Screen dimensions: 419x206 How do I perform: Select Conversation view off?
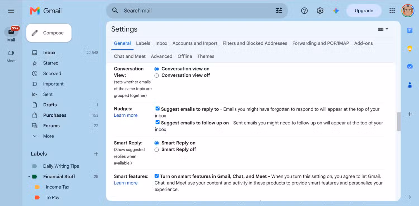157,75
